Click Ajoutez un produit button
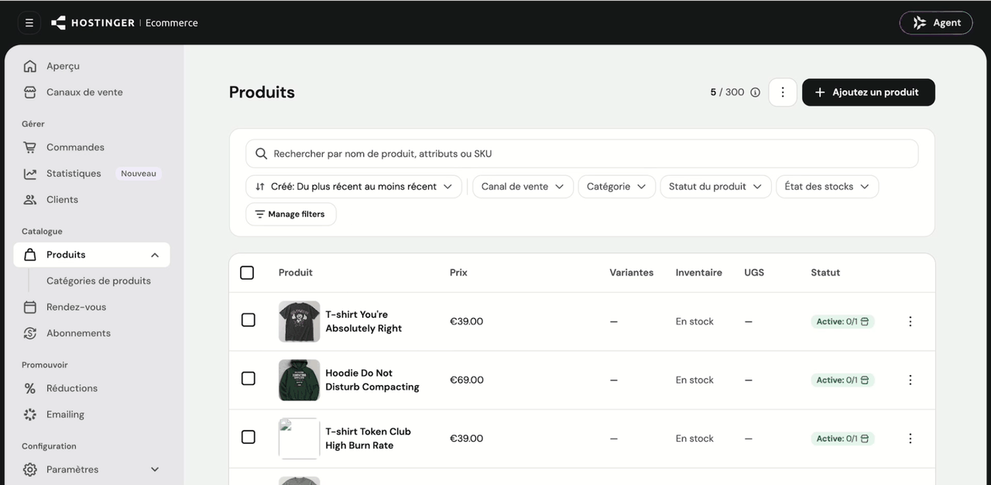The width and height of the screenshot is (991, 485). 869,92
